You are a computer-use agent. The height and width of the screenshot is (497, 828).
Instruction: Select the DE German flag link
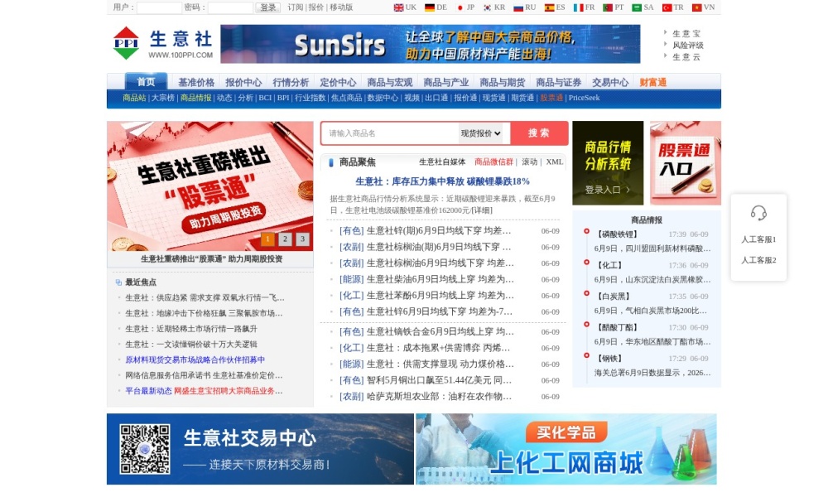point(436,7)
